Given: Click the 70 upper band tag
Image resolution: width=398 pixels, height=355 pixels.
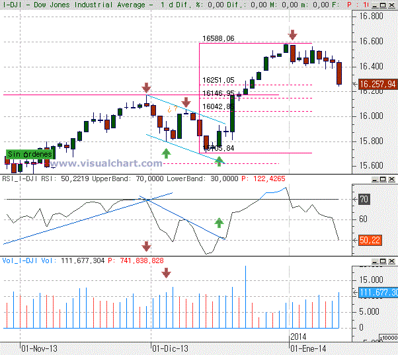Looking at the screenshot, I should [x=364, y=199].
